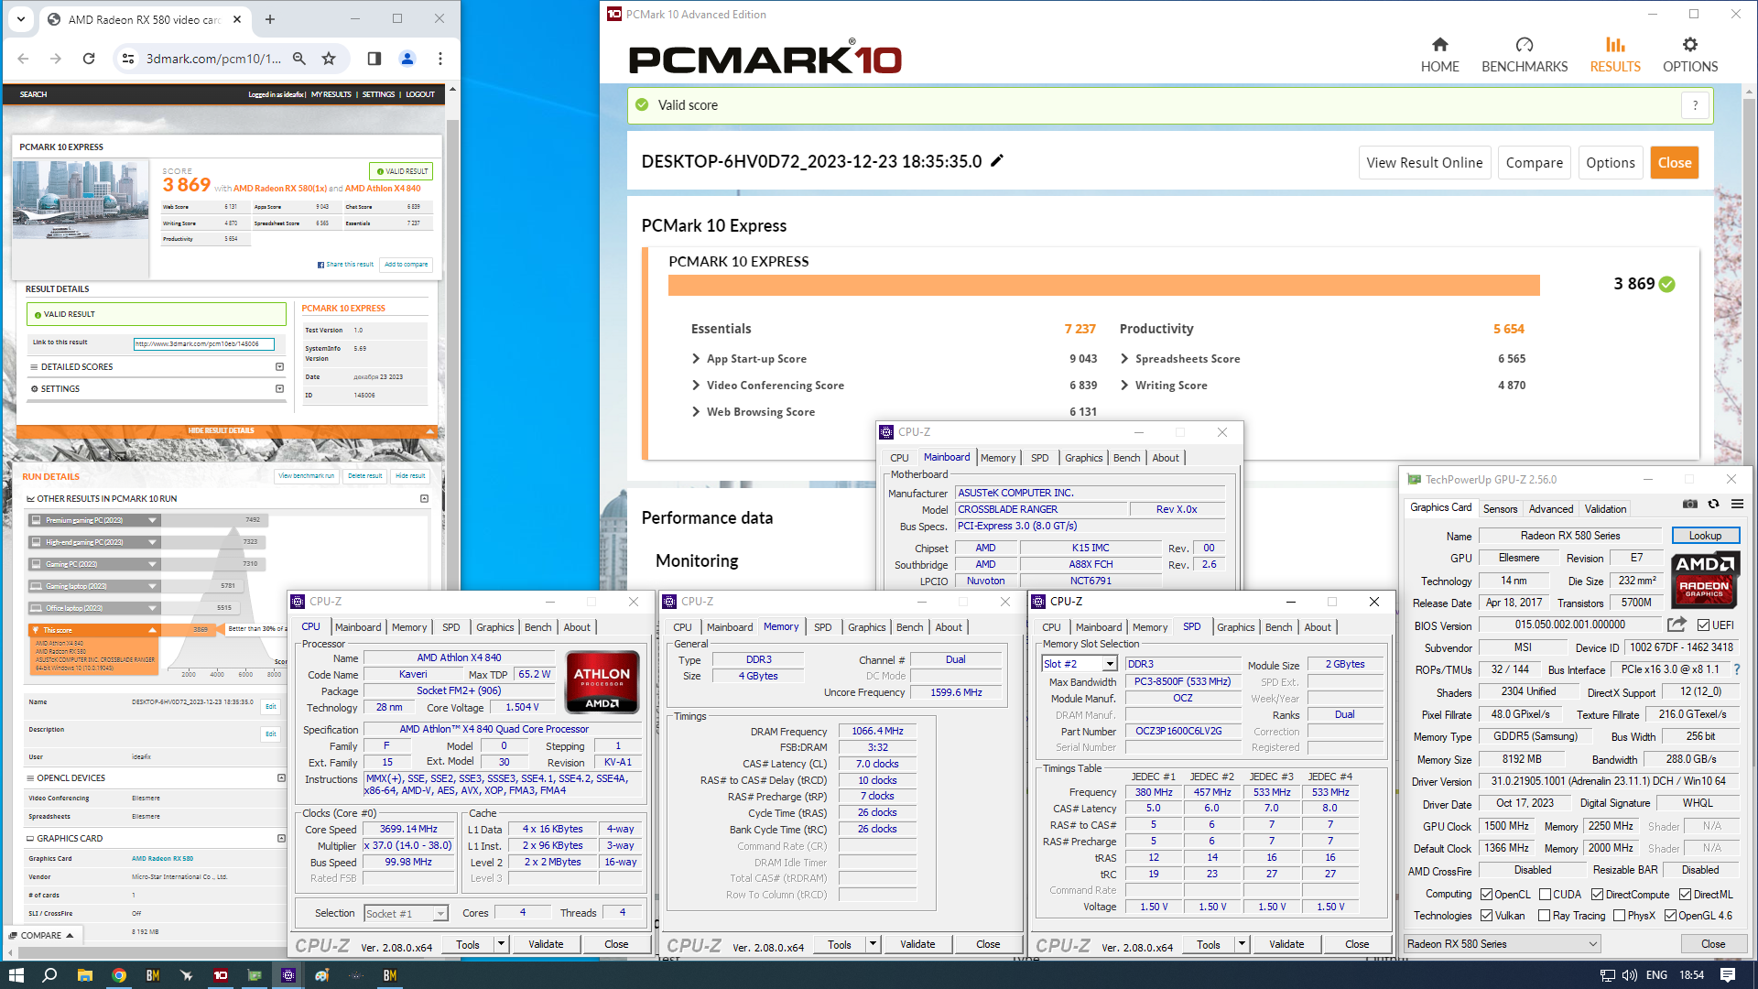Screen dimensions: 1758x989
Task: Click the question mark help button
Action: click(1695, 105)
